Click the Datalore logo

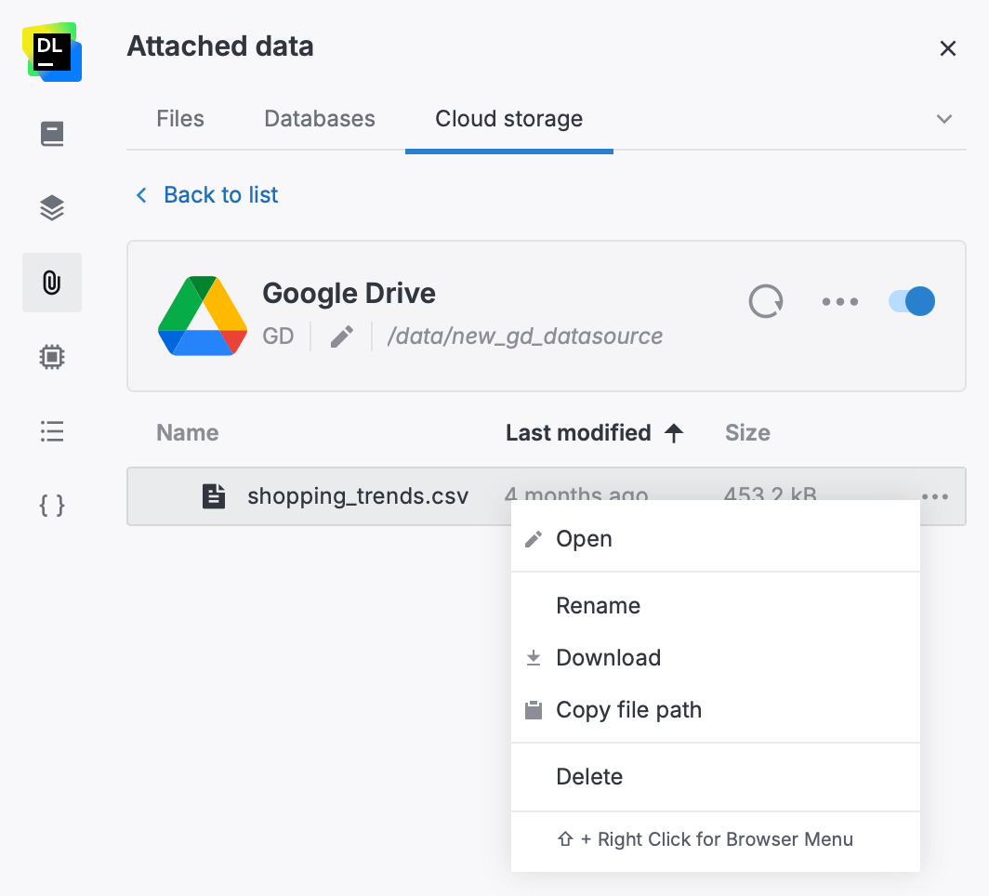[51, 53]
